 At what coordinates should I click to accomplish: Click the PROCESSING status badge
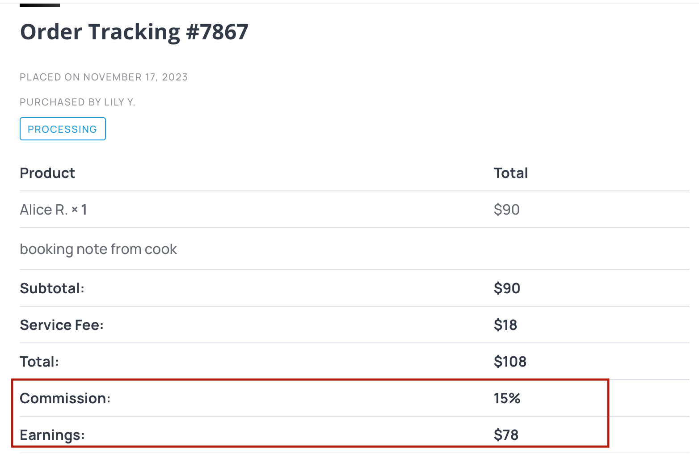[x=63, y=129]
